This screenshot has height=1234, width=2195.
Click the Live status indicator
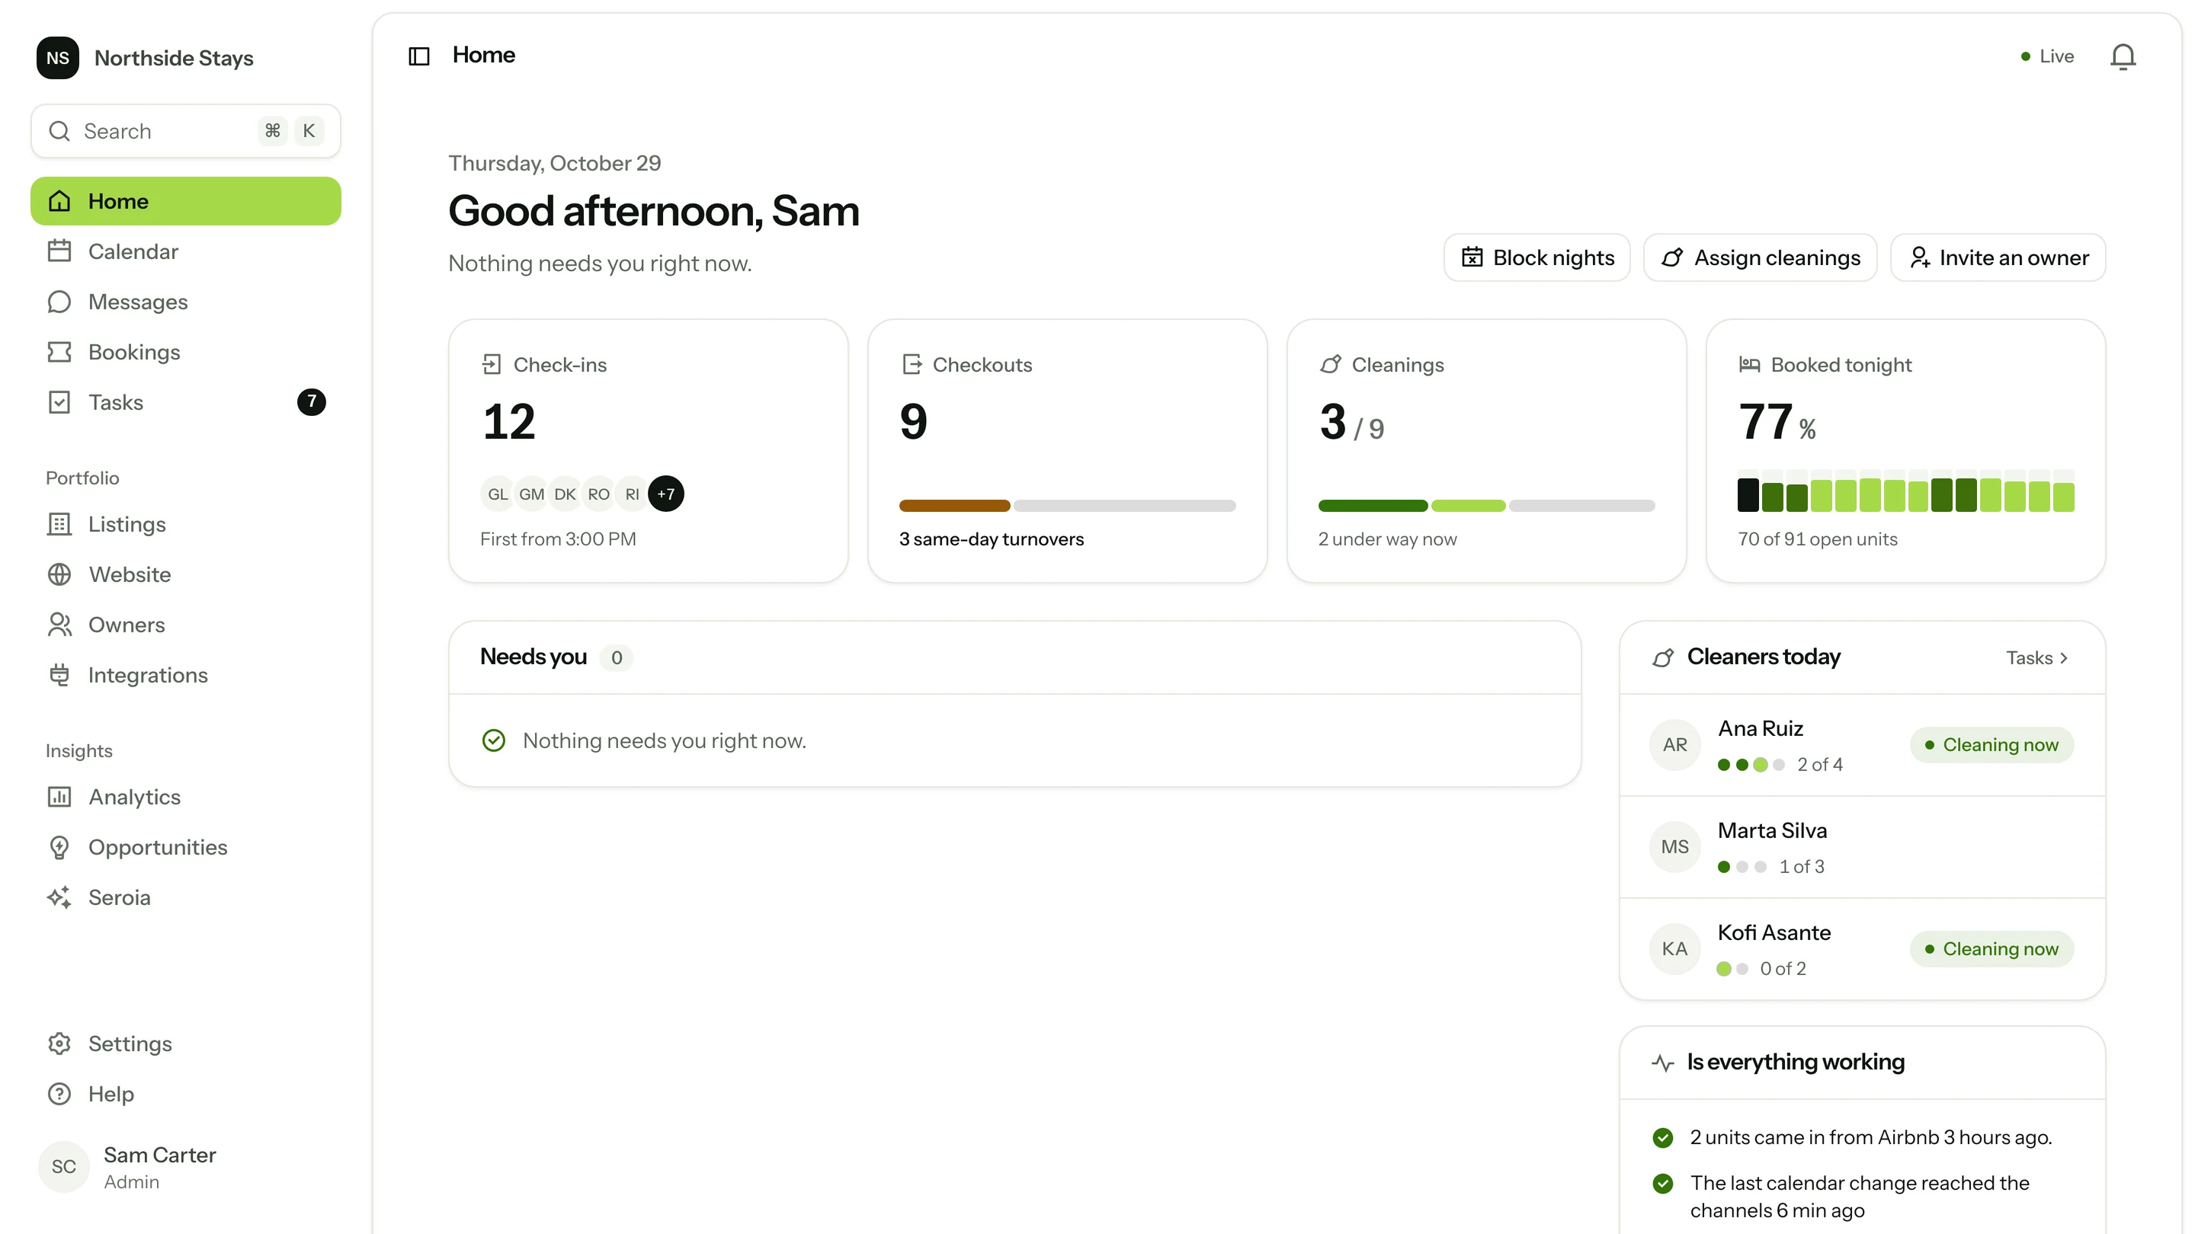tap(2046, 56)
